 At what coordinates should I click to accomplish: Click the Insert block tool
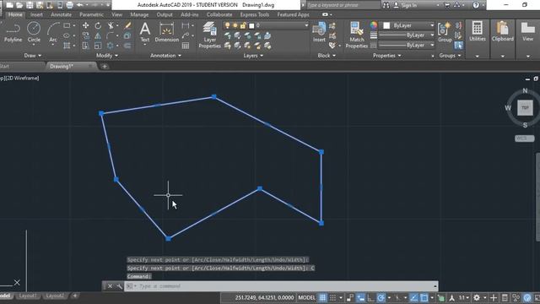(319, 32)
